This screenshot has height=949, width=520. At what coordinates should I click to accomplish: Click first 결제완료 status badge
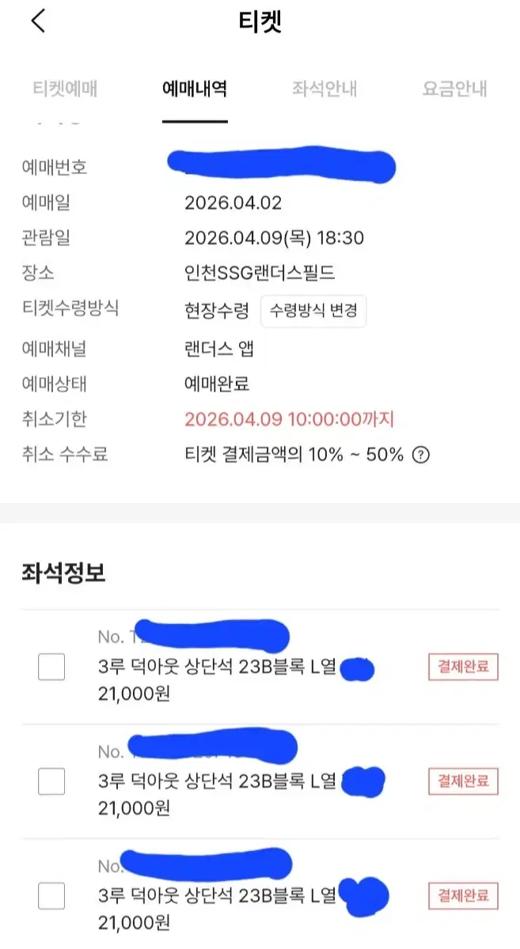pyautogui.click(x=464, y=667)
